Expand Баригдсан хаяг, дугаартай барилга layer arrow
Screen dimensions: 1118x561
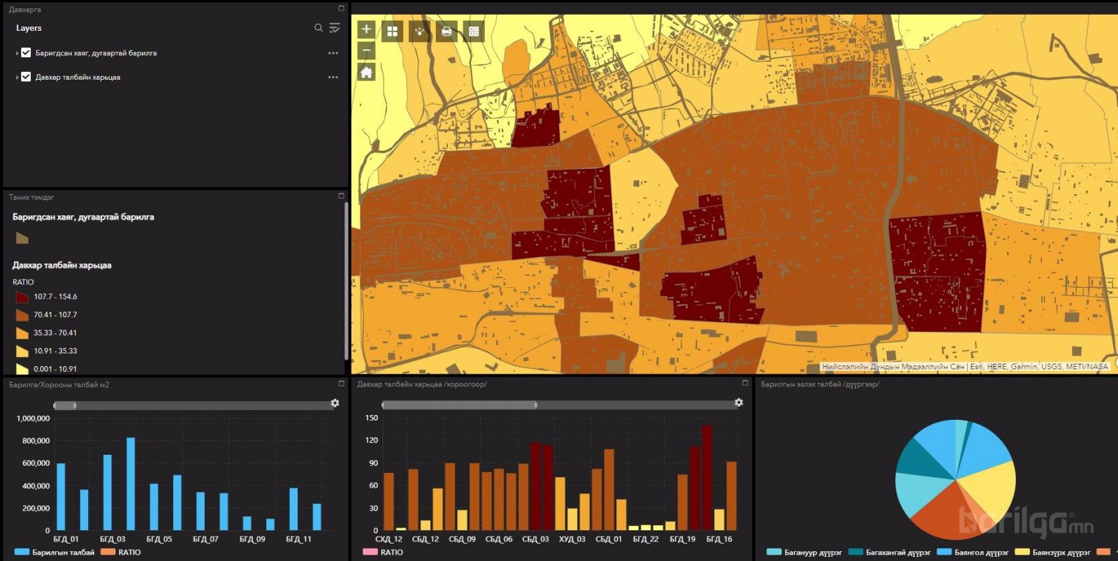click(x=17, y=53)
